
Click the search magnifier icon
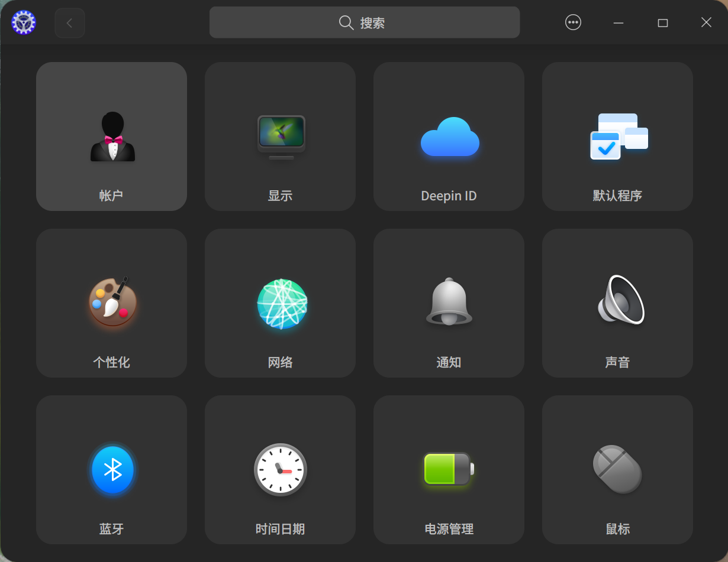click(x=346, y=22)
